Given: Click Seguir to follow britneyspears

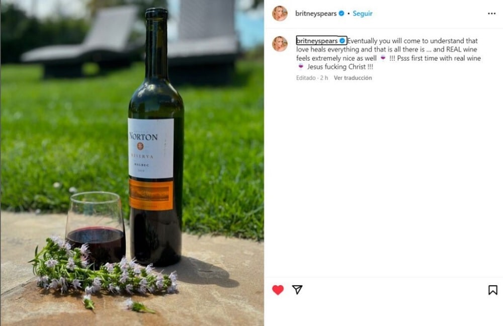Looking at the screenshot, I should [362, 14].
